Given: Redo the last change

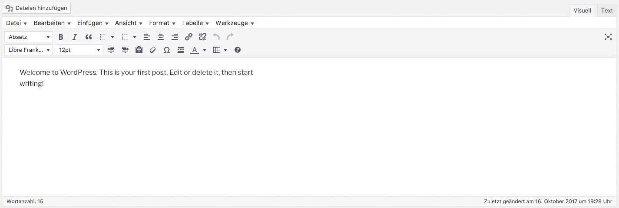Looking at the screenshot, I should pyautogui.click(x=230, y=37).
